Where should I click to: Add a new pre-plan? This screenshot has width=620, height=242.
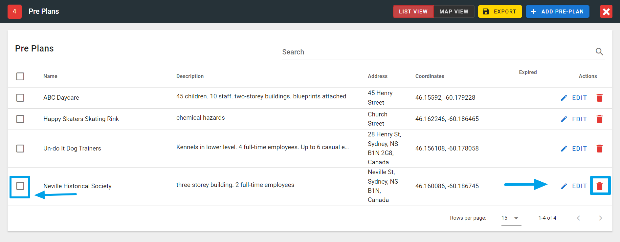(x=557, y=11)
